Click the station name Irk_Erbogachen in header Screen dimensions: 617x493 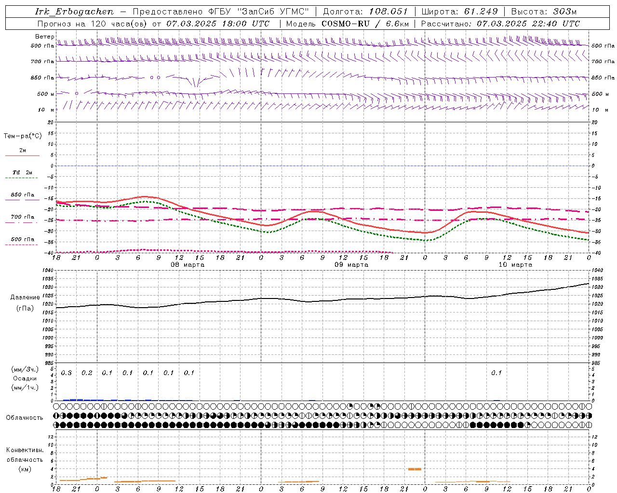tap(75, 12)
